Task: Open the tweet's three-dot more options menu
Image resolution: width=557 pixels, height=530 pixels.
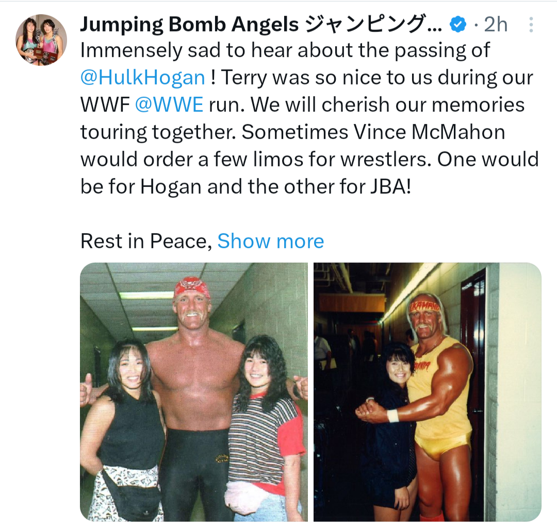Action: click(x=531, y=25)
